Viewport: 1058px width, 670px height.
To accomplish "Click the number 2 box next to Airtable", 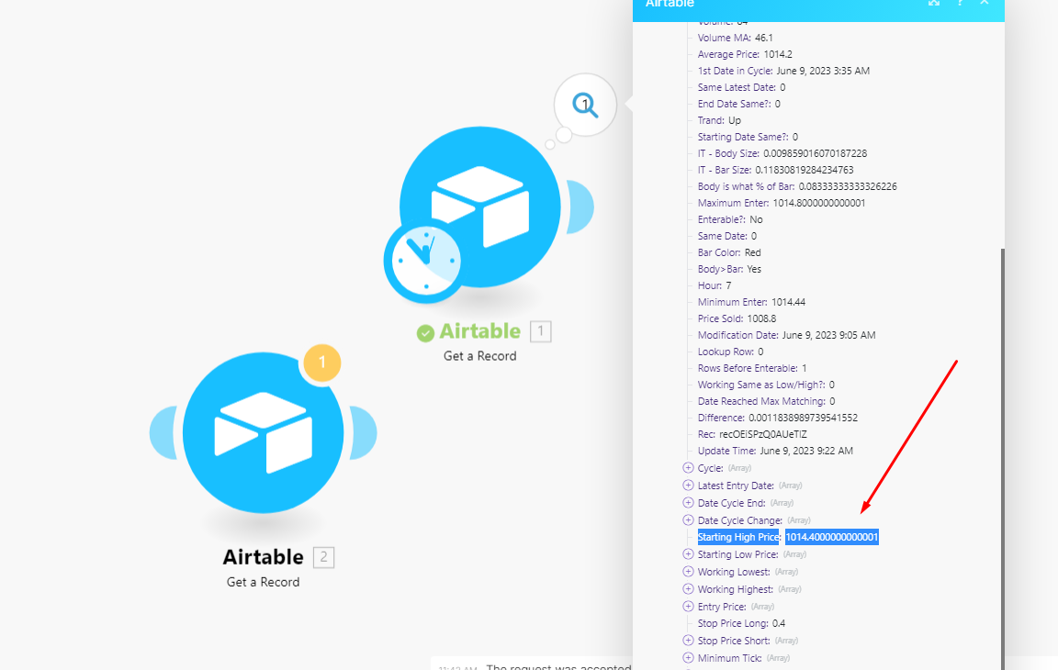I will [324, 557].
